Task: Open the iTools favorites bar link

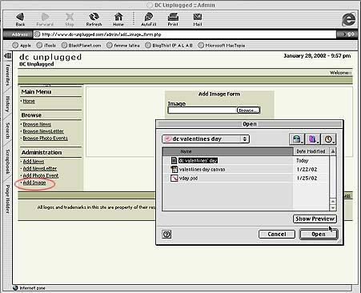Action: click(46, 46)
